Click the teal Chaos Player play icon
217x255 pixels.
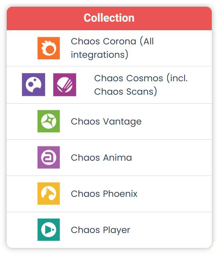(48, 230)
